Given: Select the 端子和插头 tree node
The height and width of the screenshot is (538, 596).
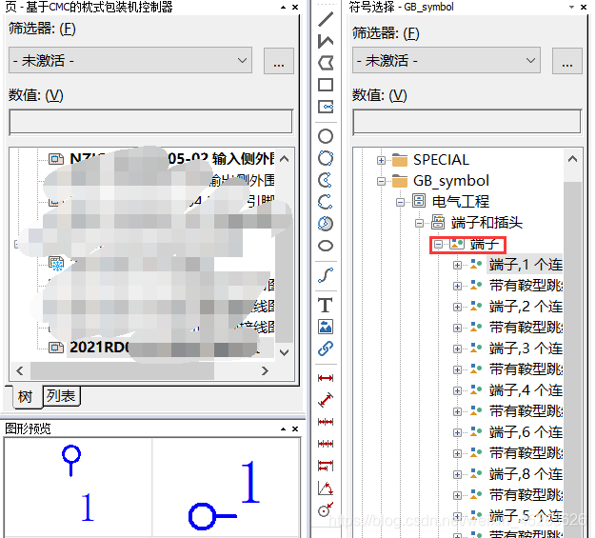Looking at the screenshot, I should (x=487, y=223).
